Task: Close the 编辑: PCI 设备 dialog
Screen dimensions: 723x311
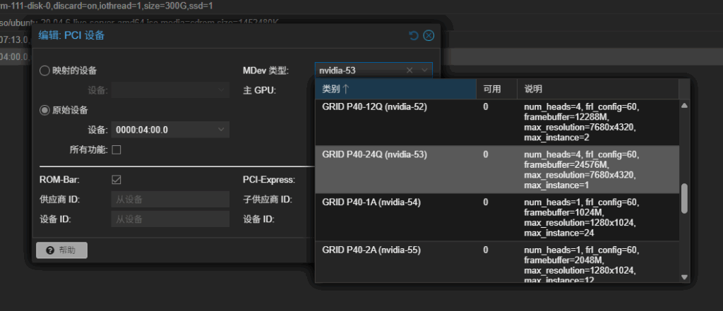Action: tap(429, 36)
